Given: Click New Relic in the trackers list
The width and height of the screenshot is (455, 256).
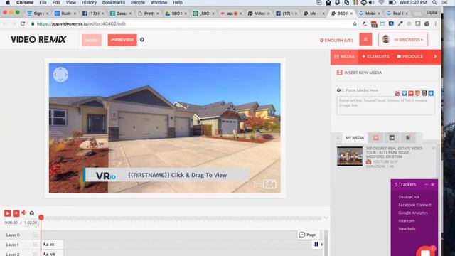Looking at the screenshot, I should 407,229.
